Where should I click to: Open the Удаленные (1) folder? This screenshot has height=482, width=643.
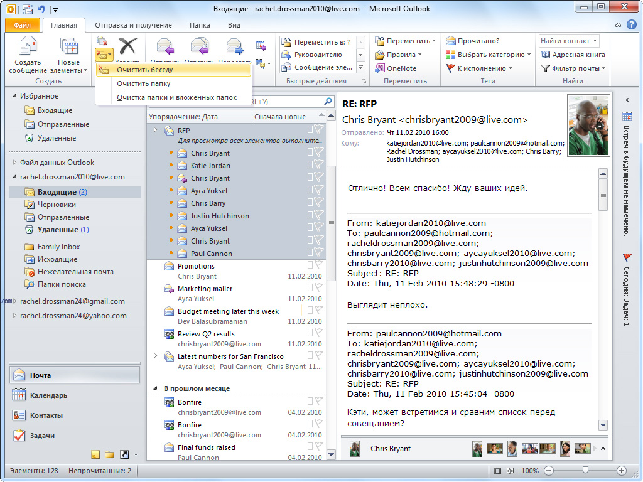(x=57, y=230)
